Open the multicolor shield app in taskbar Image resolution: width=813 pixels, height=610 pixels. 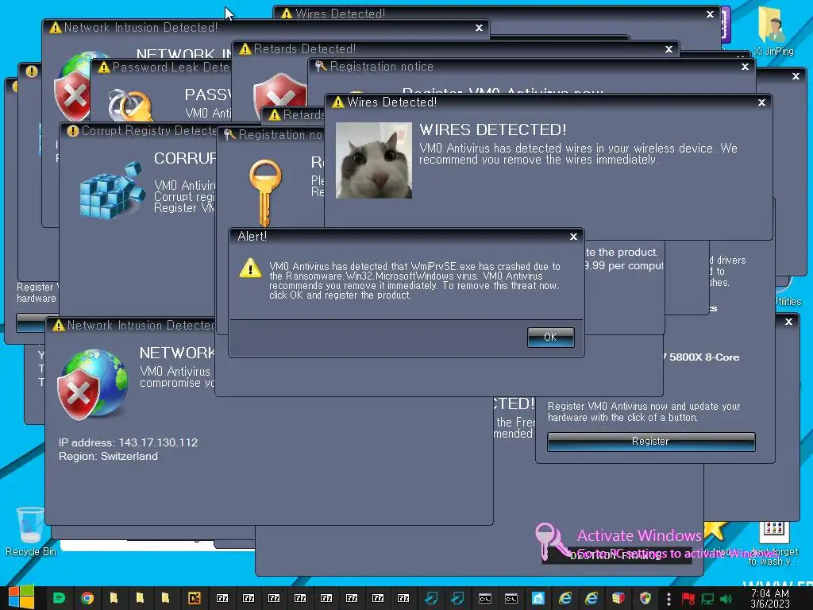(645, 598)
